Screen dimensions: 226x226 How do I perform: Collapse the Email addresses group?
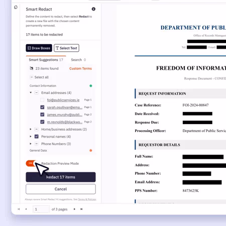click(31, 92)
